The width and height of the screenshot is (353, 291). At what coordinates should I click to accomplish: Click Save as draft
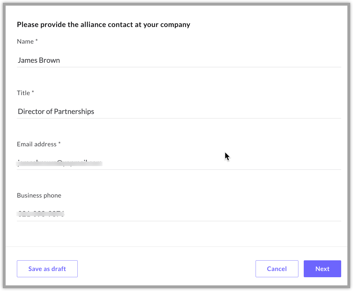[47, 269]
